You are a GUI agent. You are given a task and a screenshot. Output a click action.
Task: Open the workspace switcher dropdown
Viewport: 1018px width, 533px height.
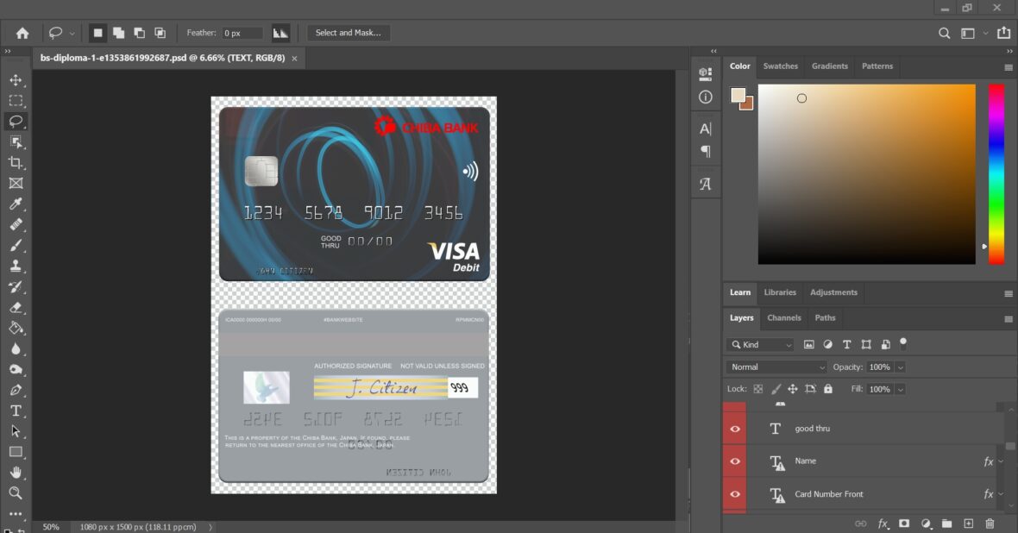985,33
